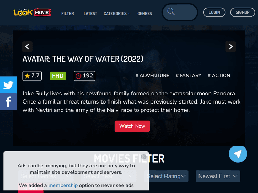The width and height of the screenshot is (258, 193).
Task: Open the Filter menu item
Action: coord(68,14)
